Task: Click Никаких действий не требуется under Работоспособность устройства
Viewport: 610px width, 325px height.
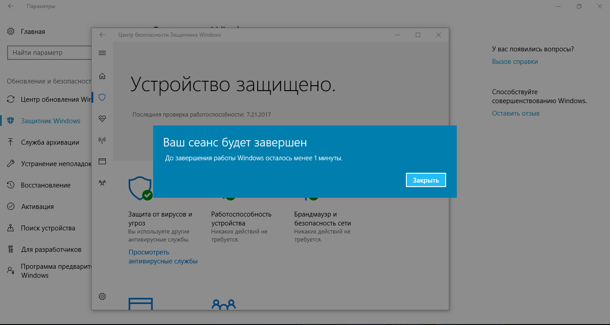Action: [x=239, y=236]
